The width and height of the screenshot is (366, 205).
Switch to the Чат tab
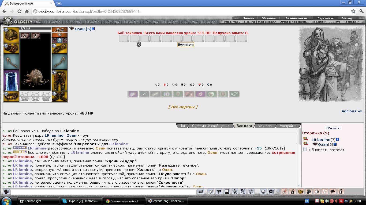(x=182, y=126)
